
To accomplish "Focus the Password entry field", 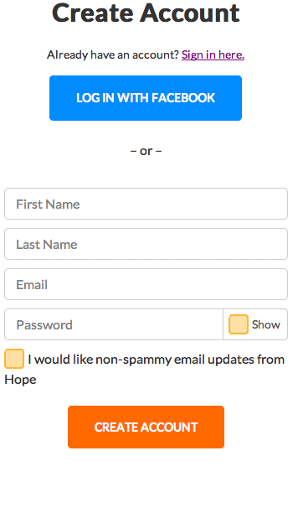I will pyautogui.click(x=114, y=324).
